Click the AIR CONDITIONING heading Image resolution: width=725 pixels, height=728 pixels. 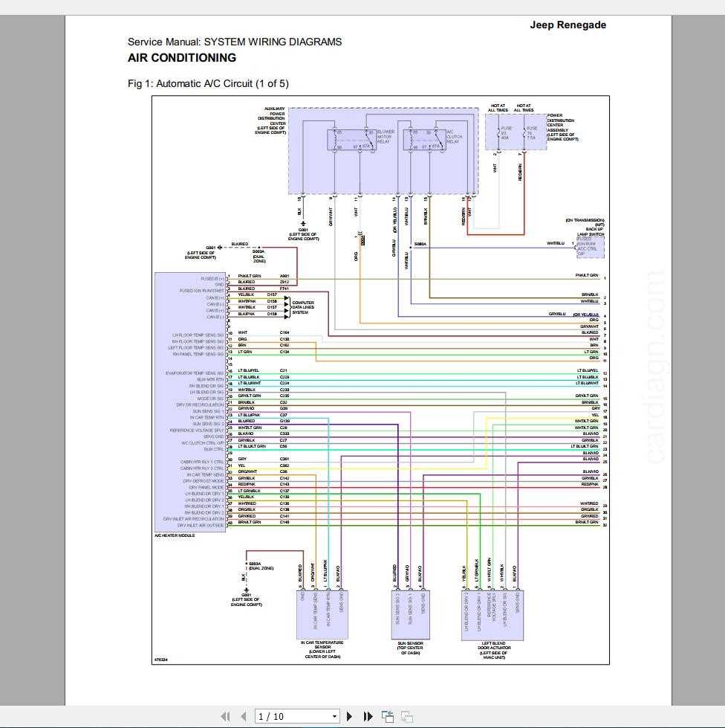coord(182,57)
